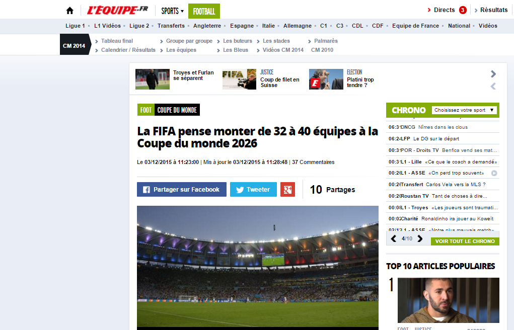The image size is (514, 330).
Task: Open the Platini trop tendre thumbnail
Action: [326, 79]
